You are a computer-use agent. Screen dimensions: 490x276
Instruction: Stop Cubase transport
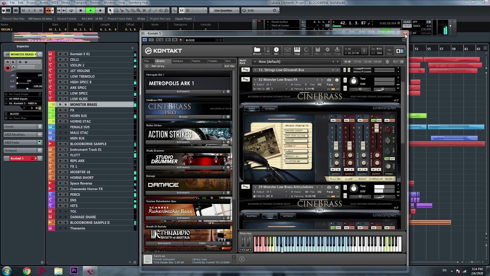(x=80, y=10)
